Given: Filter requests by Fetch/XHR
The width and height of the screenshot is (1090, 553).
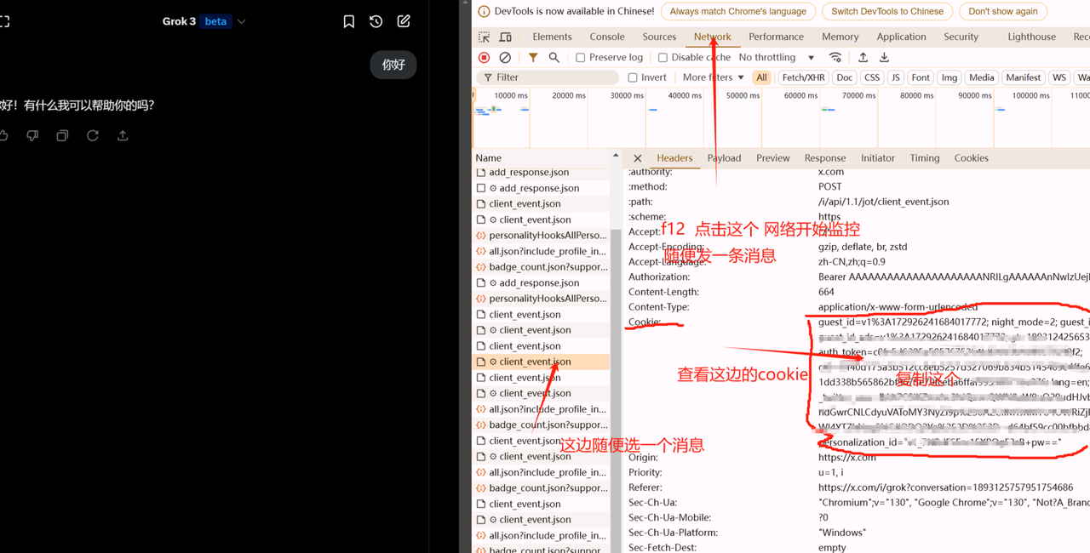Looking at the screenshot, I should (803, 77).
